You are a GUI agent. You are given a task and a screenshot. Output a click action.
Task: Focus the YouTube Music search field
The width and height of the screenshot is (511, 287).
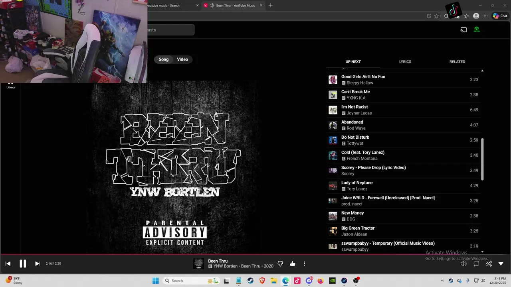(171, 30)
